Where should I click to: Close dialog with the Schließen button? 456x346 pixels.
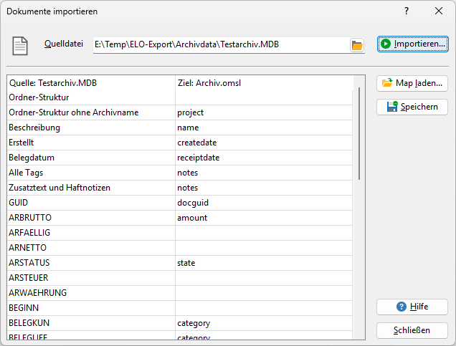(x=412, y=330)
